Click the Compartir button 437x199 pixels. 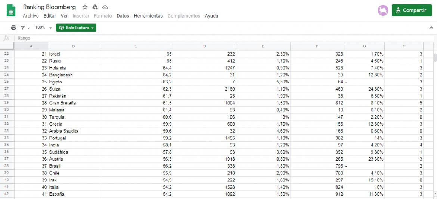coord(412,10)
